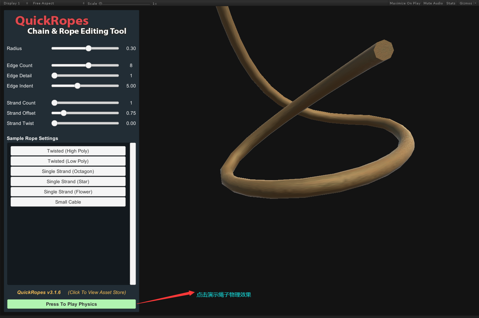Click the Strand Offset slider handle
Viewport: 479px width, 318px height.
pos(64,113)
